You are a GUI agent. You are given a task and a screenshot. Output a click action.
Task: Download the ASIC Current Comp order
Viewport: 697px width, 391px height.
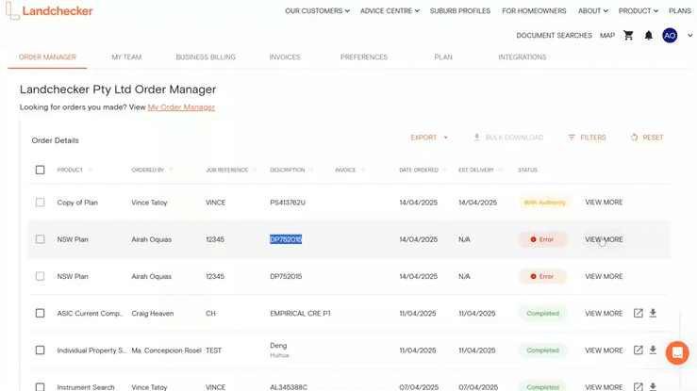coord(653,313)
